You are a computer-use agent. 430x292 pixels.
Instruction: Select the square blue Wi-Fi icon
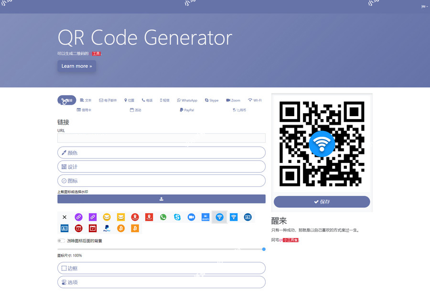pos(234,217)
